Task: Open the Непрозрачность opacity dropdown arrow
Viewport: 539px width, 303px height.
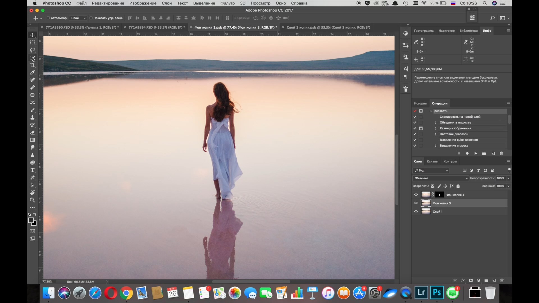Action: (508, 178)
